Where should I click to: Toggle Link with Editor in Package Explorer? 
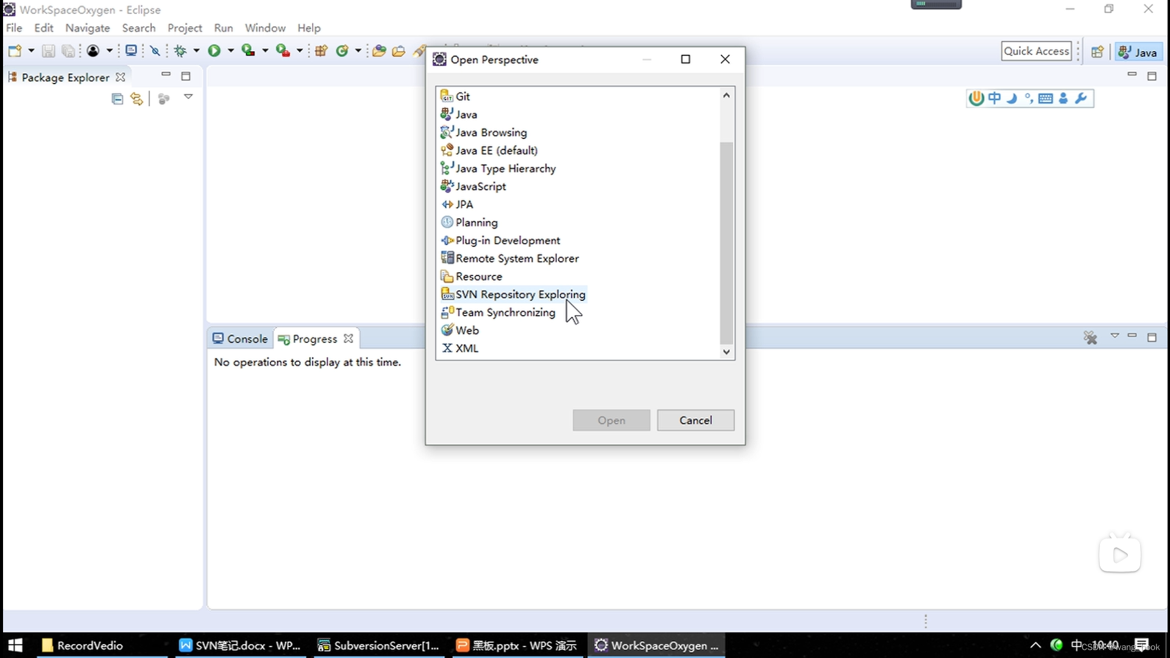pos(136,99)
